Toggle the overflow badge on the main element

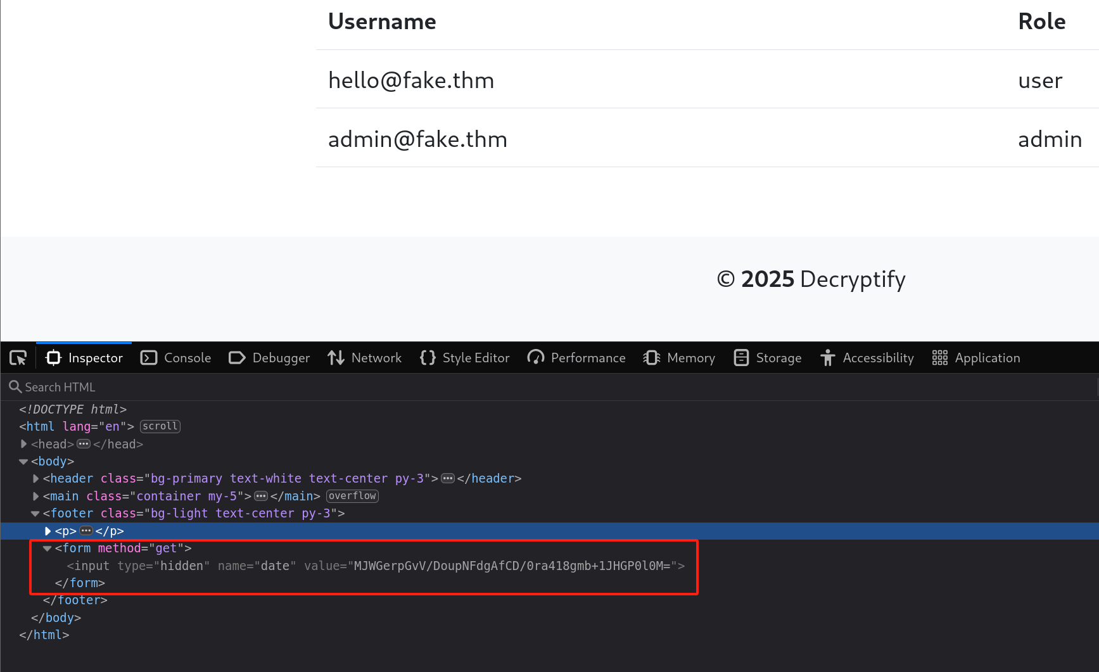(x=352, y=496)
